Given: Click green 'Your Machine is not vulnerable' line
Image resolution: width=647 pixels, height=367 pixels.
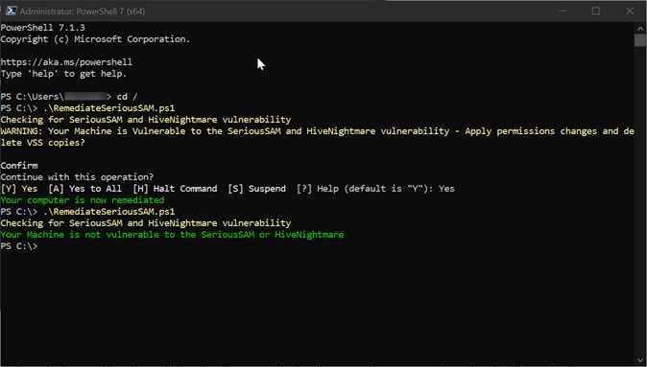Looking at the screenshot, I should (172, 235).
